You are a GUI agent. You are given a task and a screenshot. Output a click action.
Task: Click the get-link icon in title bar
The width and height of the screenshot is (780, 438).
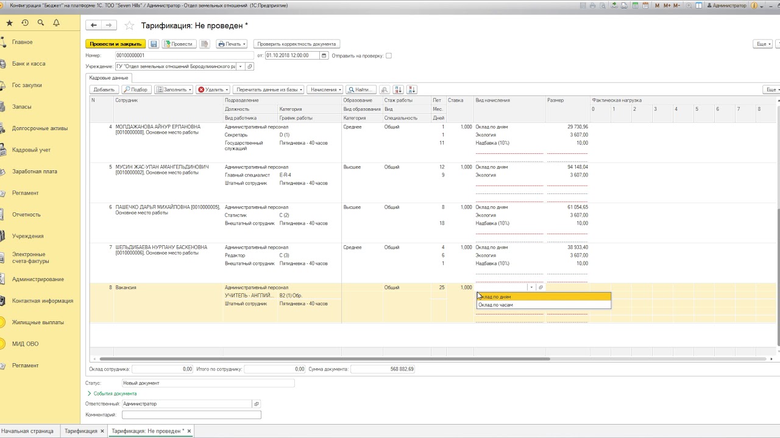coord(614,5)
